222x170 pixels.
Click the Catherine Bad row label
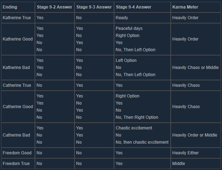pyautogui.click(x=16, y=135)
